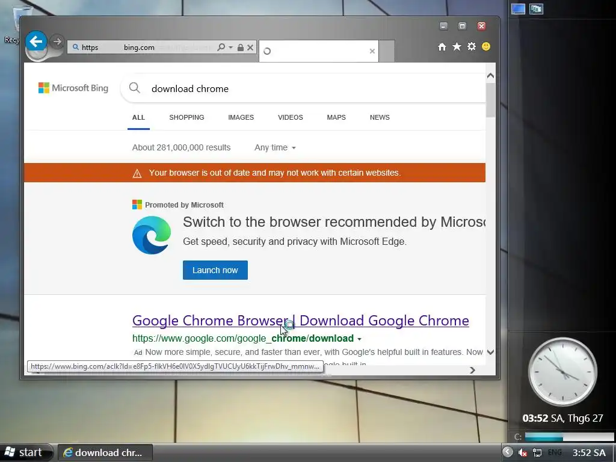616x462 pixels.
Task: Go back using the browser back arrow
Action: (x=36, y=42)
